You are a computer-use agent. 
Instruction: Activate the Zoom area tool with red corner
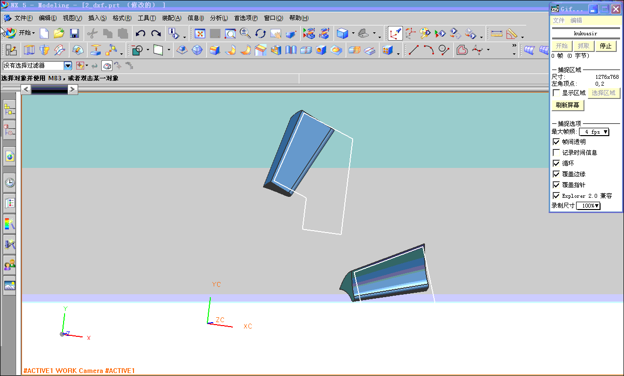230,33
